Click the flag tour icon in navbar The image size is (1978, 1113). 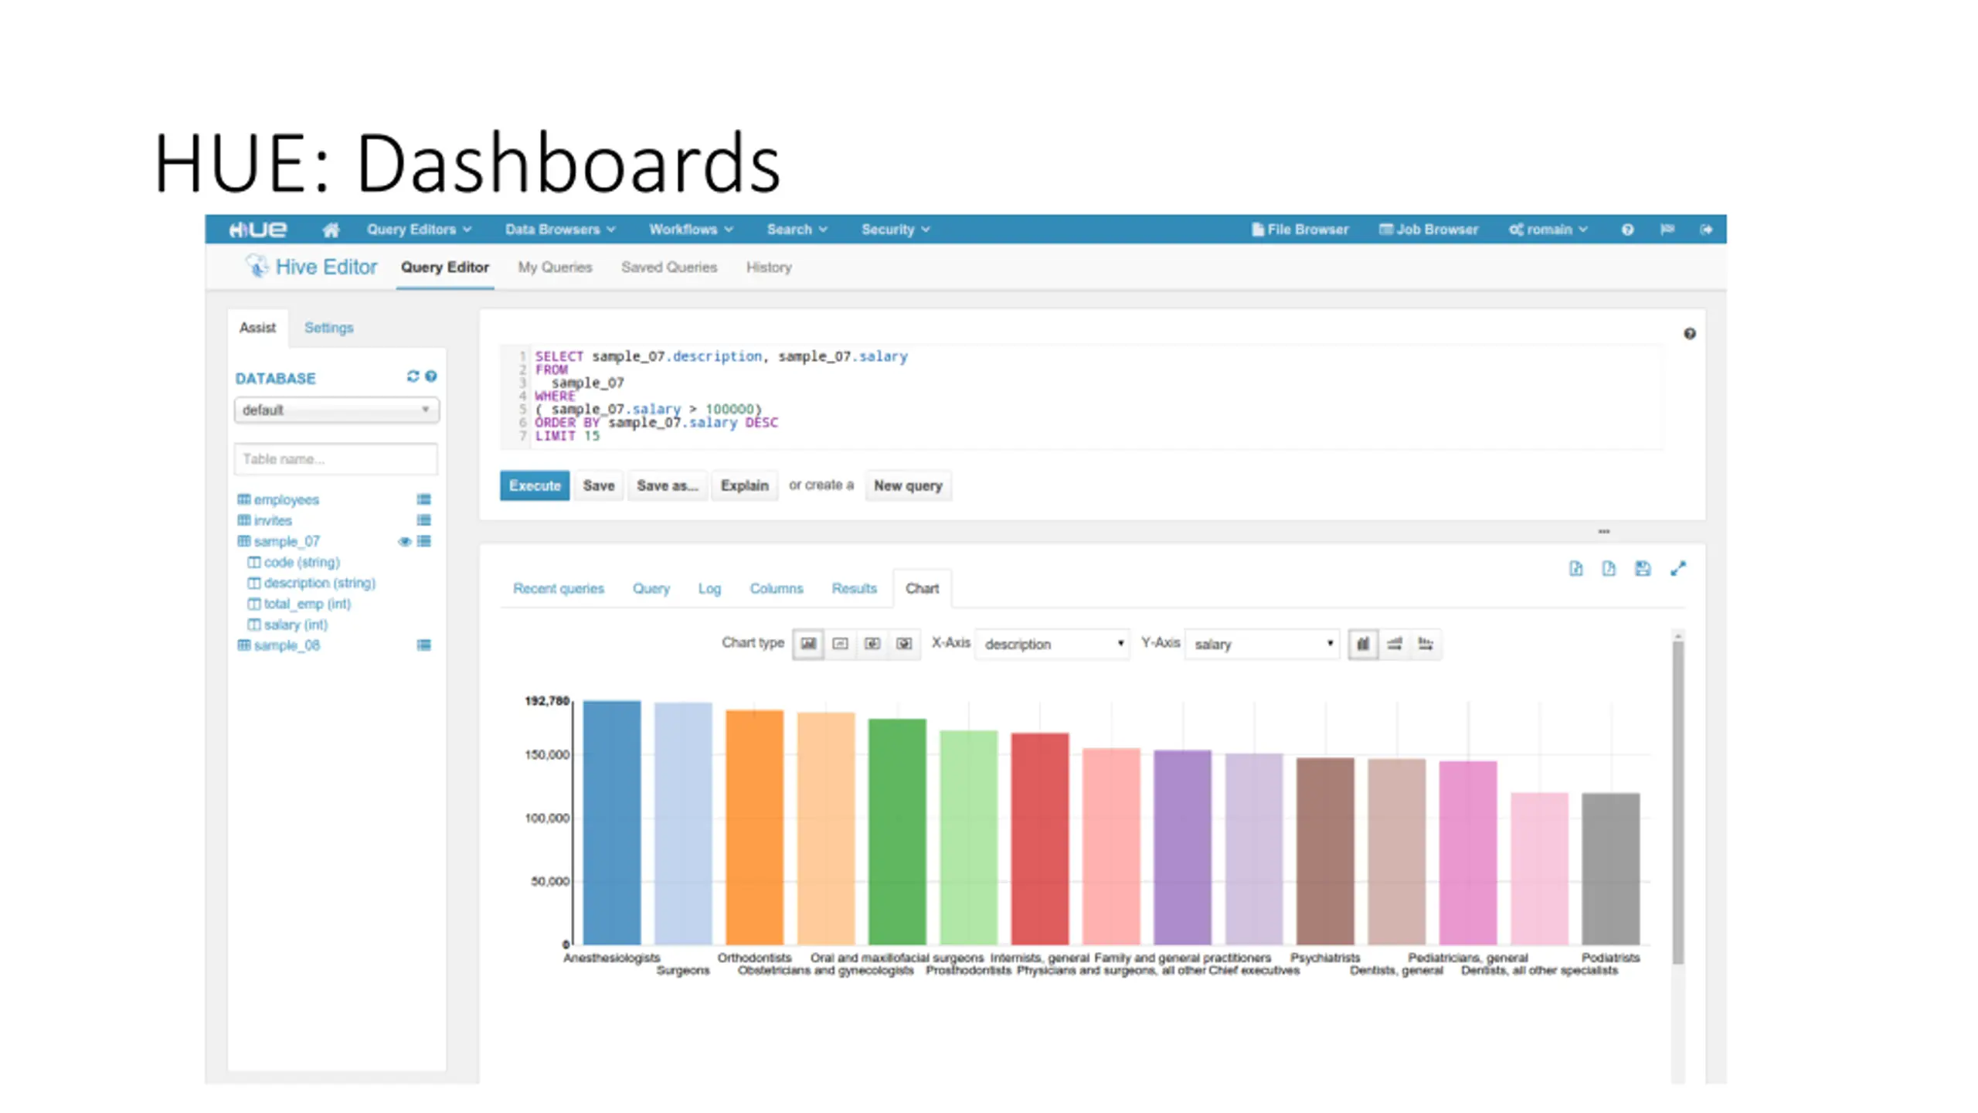click(1667, 230)
